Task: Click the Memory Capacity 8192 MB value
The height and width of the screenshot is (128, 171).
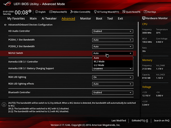Action: pos(146,78)
